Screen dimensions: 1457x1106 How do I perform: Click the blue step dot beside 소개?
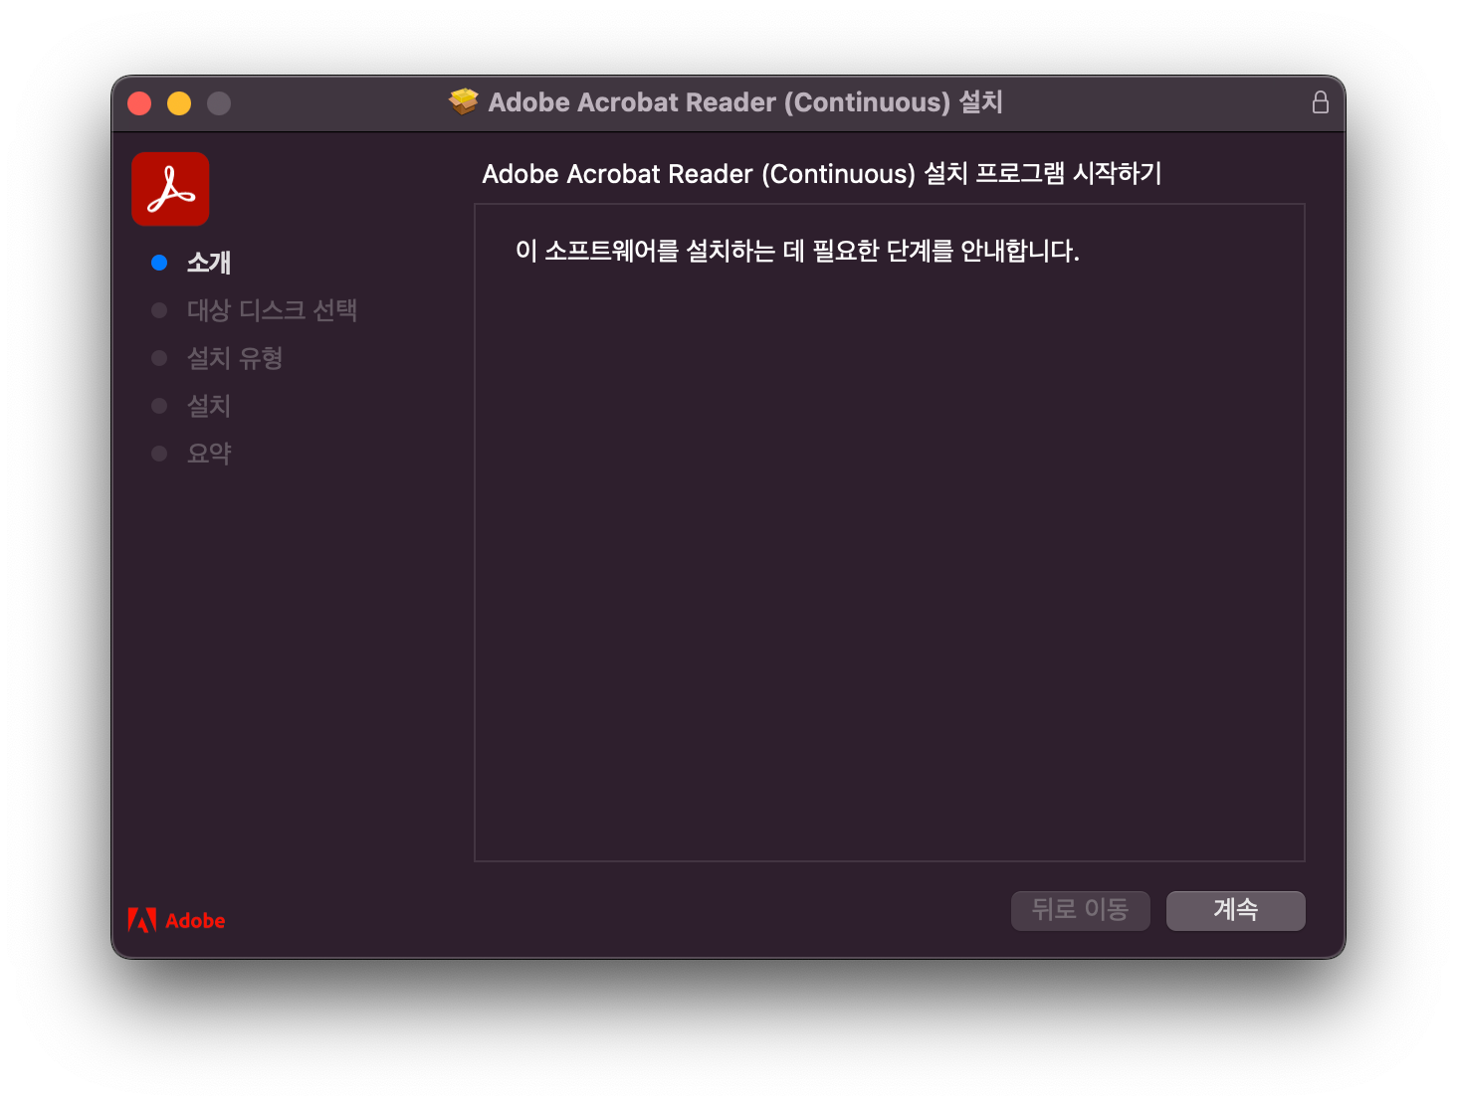tap(159, 262)
